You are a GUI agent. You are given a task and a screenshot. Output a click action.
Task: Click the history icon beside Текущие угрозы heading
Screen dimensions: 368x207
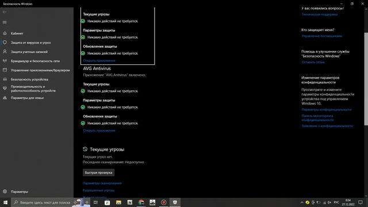(85, 149)
